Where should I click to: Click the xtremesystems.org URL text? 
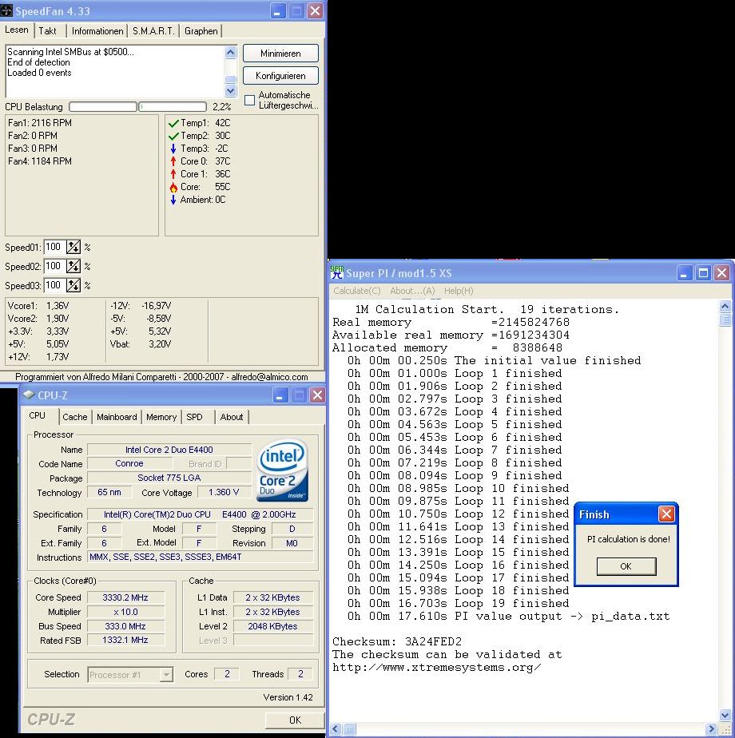pyautogui.click(x=436, y=668)
